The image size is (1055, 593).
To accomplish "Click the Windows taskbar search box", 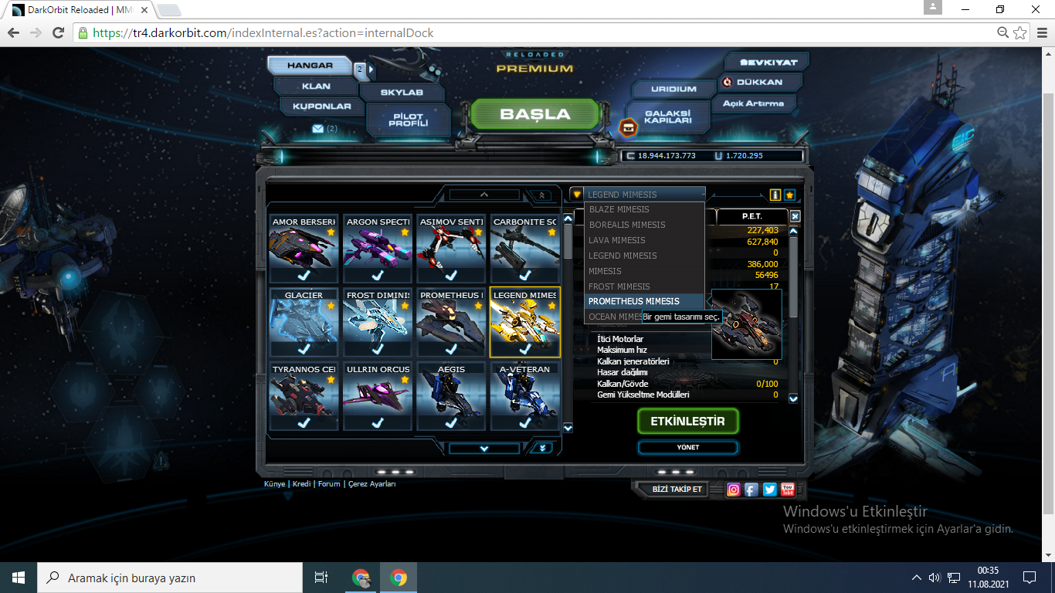I will coord(170,578).
